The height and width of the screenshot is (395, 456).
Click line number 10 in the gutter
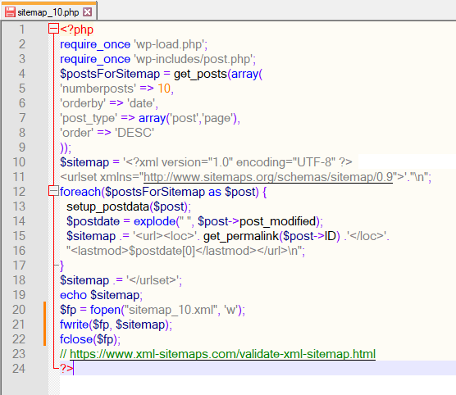pos(19,162)
